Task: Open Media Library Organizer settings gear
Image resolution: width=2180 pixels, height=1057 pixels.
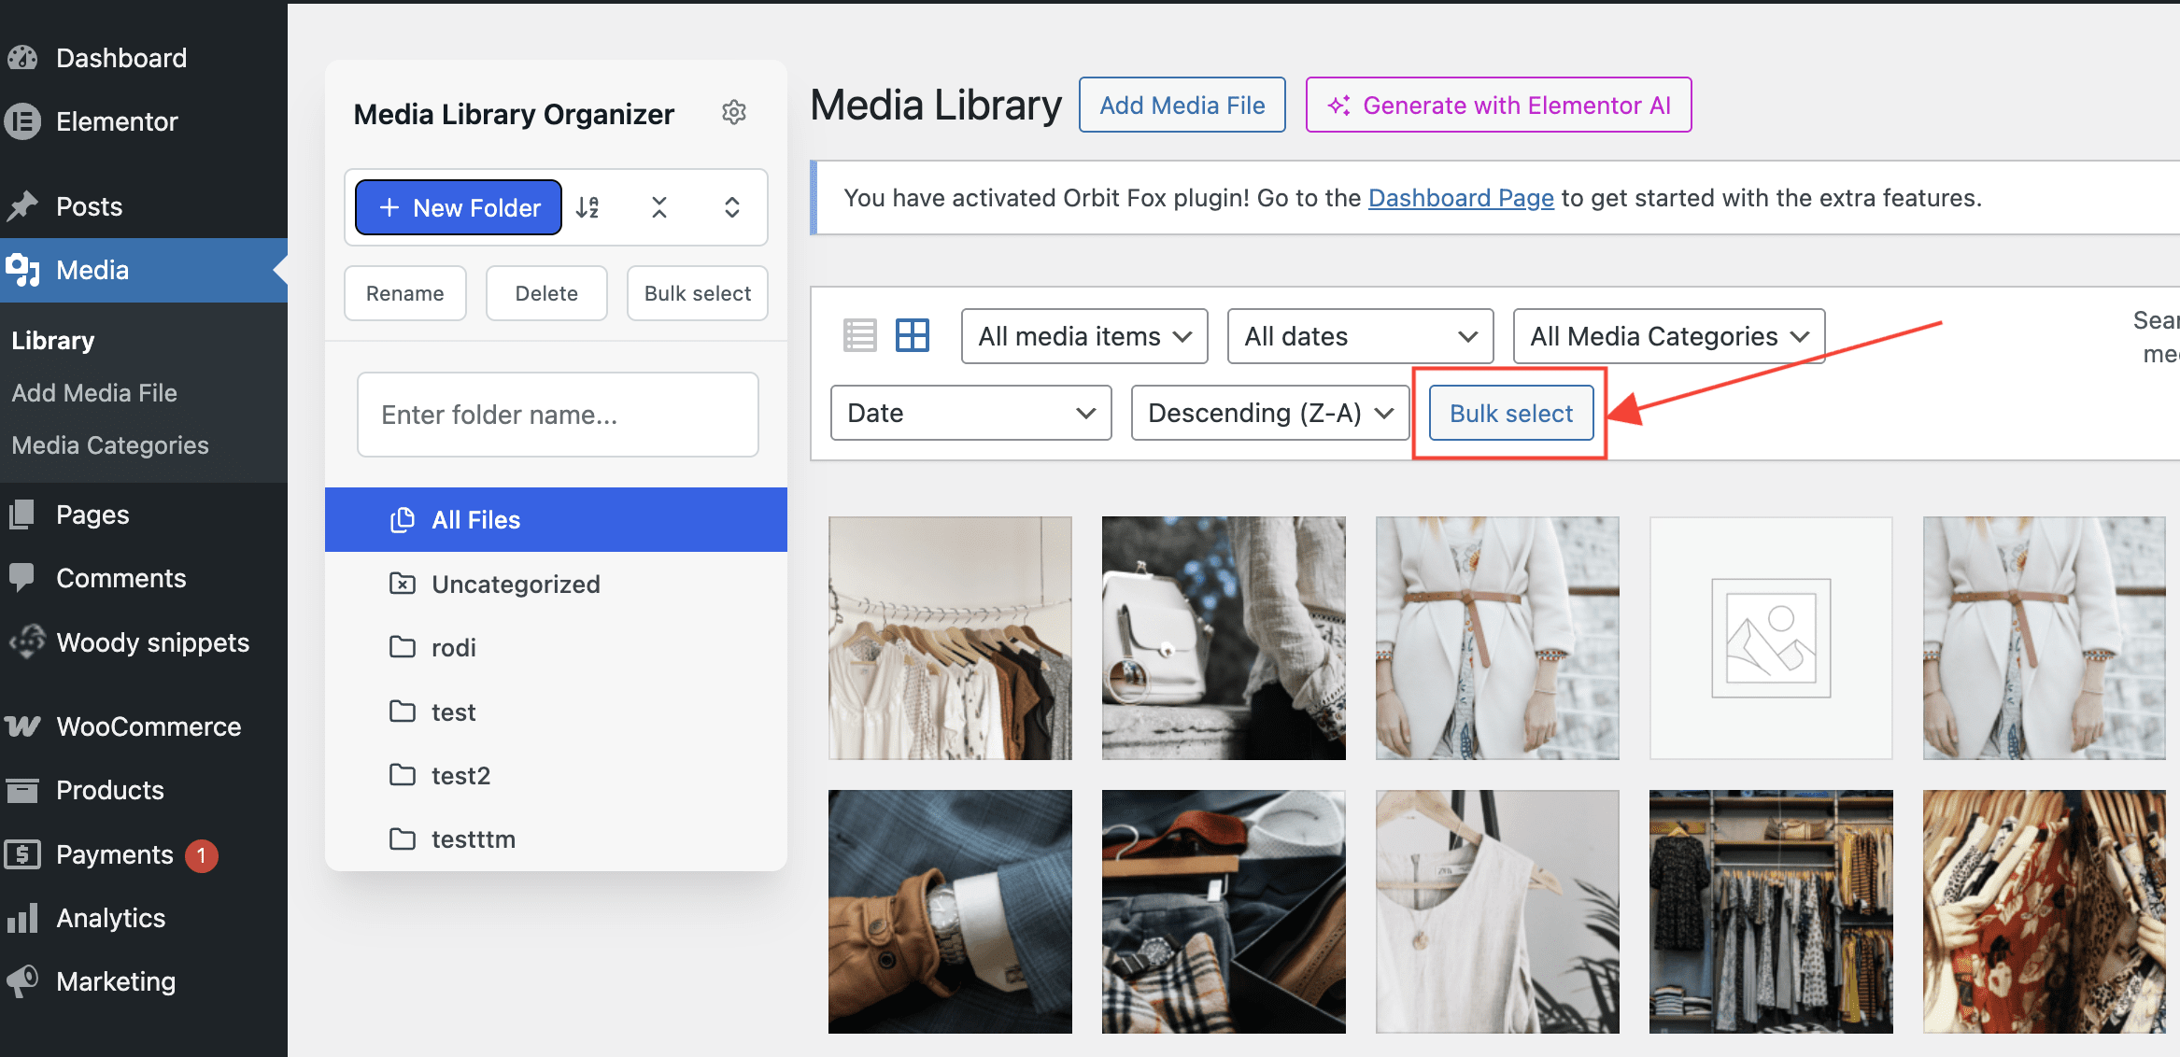Action: pyautogui.click(x=734, y=113)
